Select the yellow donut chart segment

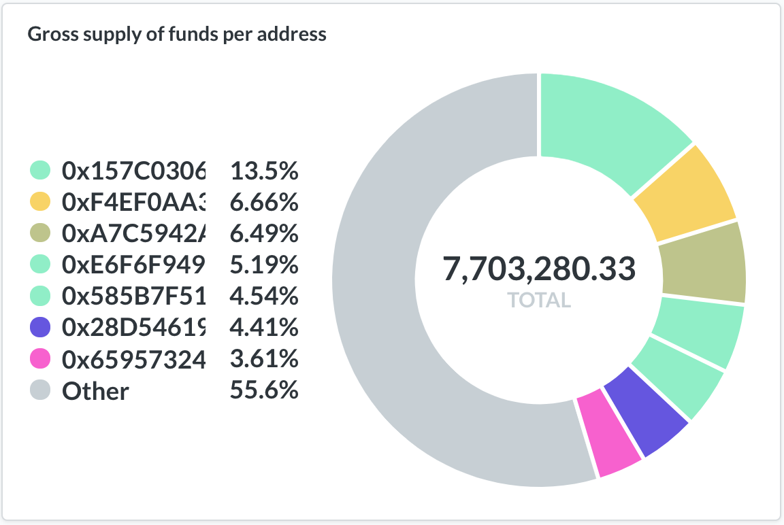(685, 192)
